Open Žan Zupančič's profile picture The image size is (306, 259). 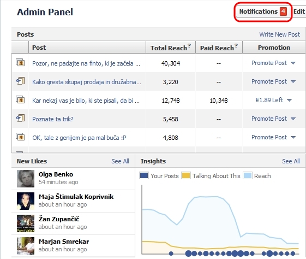(x=26, y=223)
